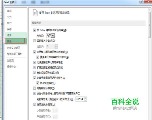Viewport: 152px width, 120px height.
Task: Toggle 按 Enter 键后移动所选内容 checkbox
Action: 35,30
